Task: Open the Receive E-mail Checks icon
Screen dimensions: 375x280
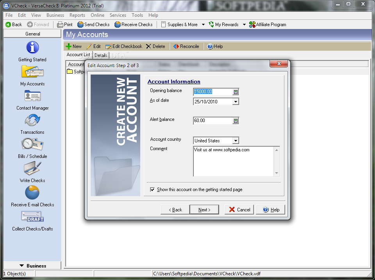Action: (32, 192)
